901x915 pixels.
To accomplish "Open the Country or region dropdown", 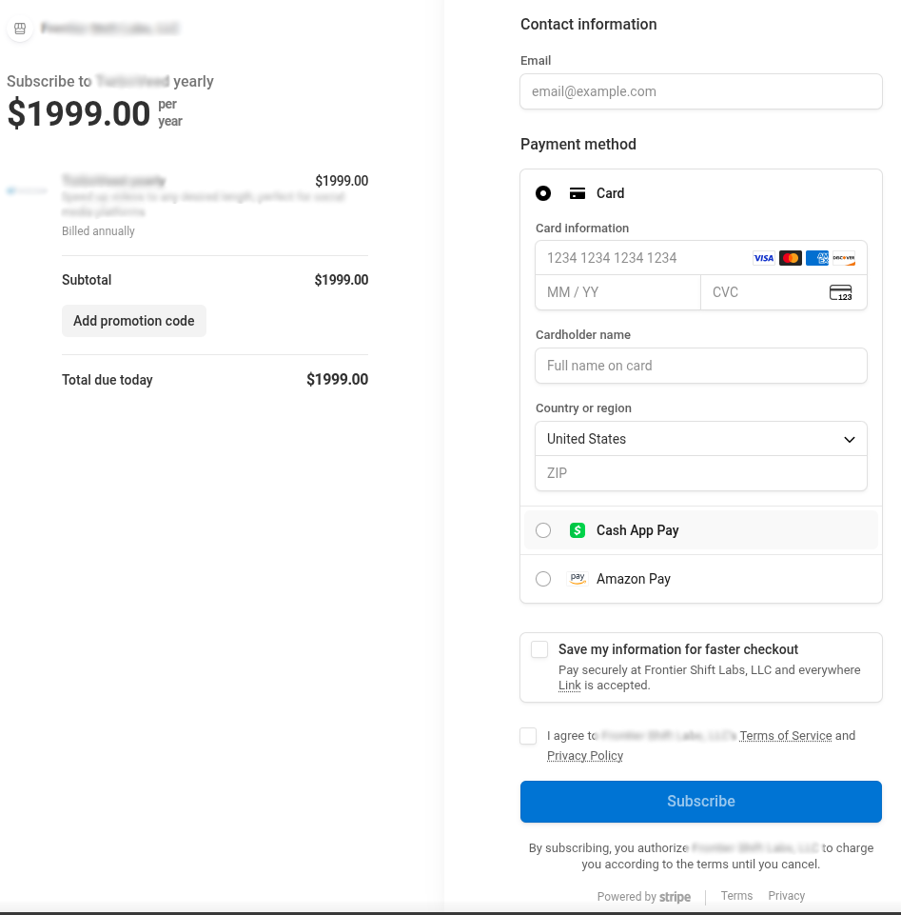I will (x=701, y=439).
